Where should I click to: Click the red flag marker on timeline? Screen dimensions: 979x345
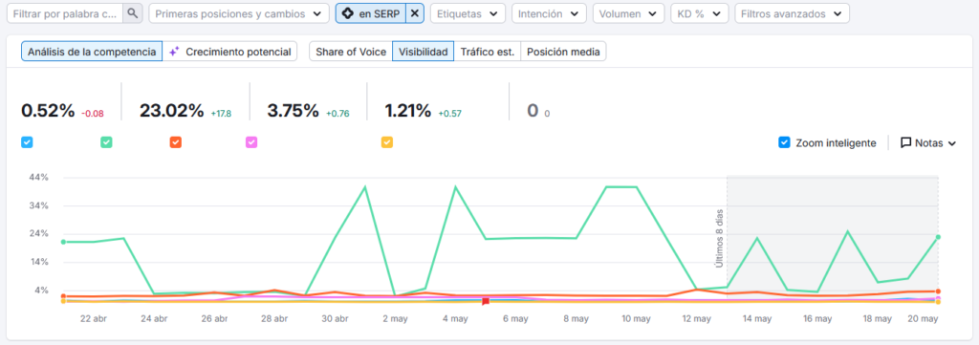[485, 301]
